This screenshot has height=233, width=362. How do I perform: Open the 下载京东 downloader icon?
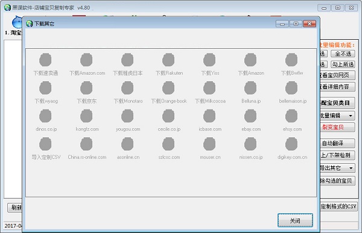[x=86, y=88]
